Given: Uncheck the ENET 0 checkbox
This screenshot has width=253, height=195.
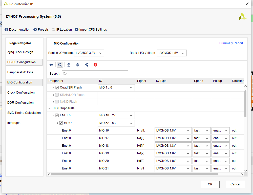Looking at the screenshot, I should click(57, 115).
